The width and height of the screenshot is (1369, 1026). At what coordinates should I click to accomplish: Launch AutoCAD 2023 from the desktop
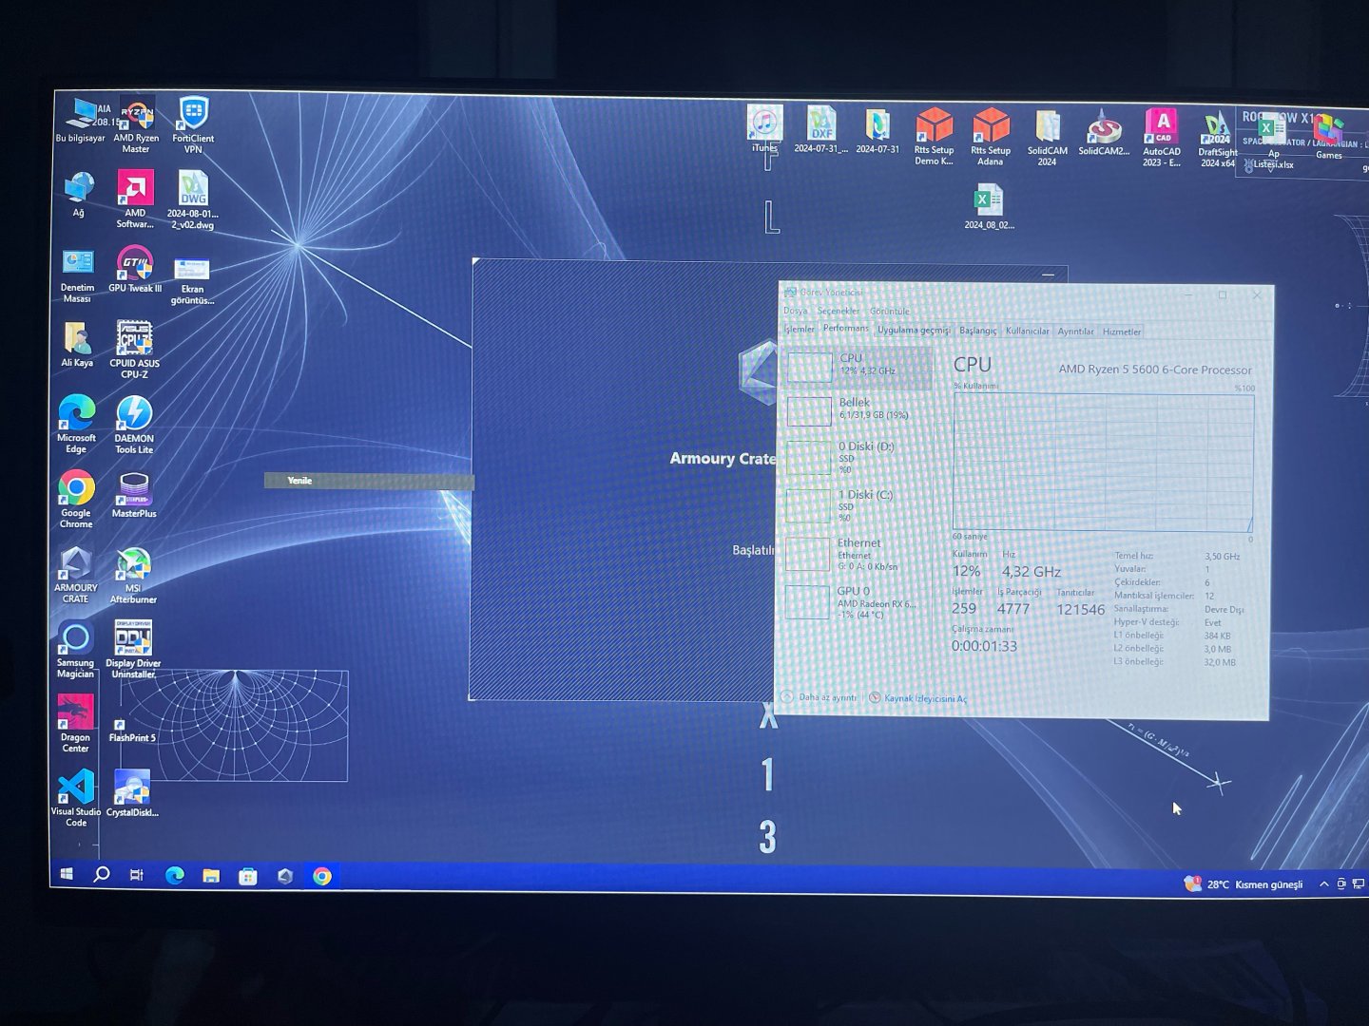coord(1162,139)
